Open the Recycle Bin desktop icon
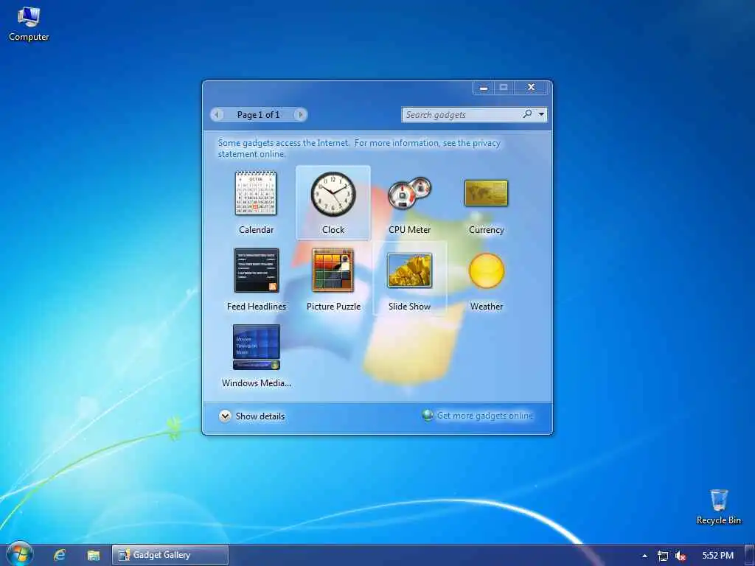The width and height of the screenshot is (755, 566). 718,507
